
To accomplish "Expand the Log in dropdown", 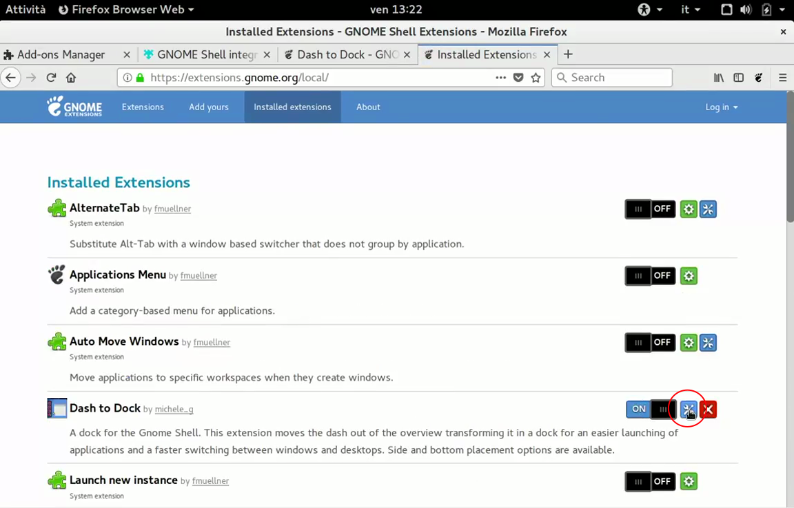I will (x=721, y=107).
